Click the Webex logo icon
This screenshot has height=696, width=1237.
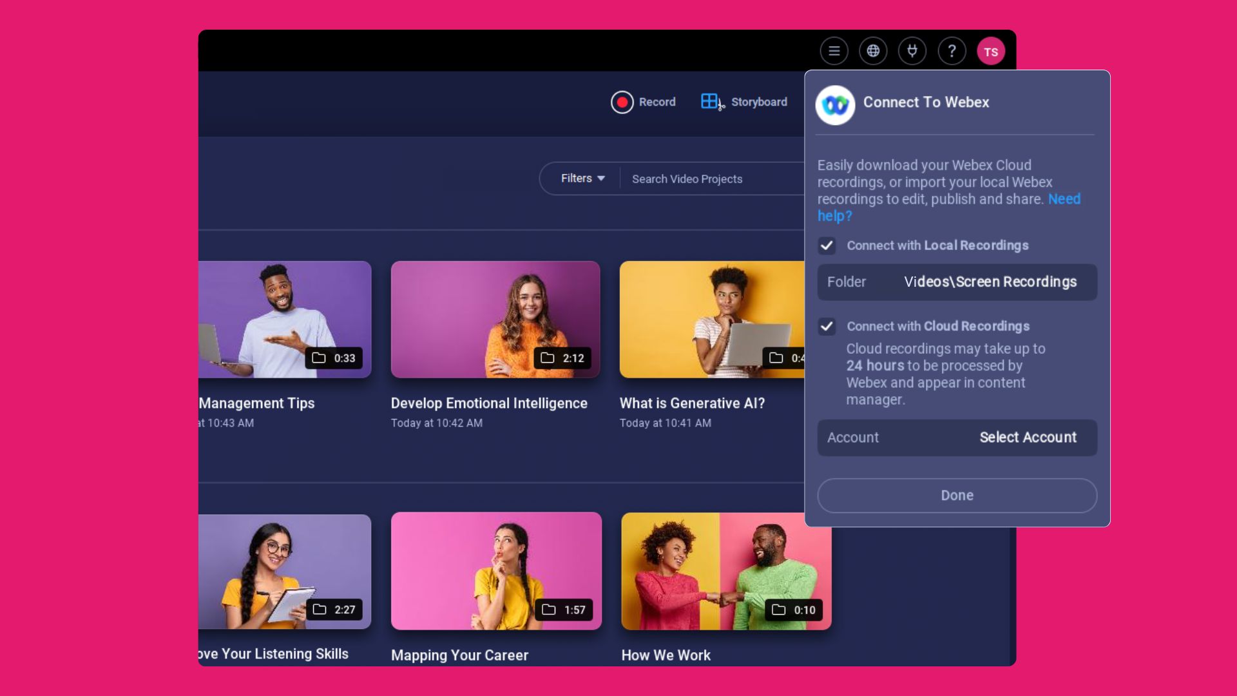[x=835, y=104]
